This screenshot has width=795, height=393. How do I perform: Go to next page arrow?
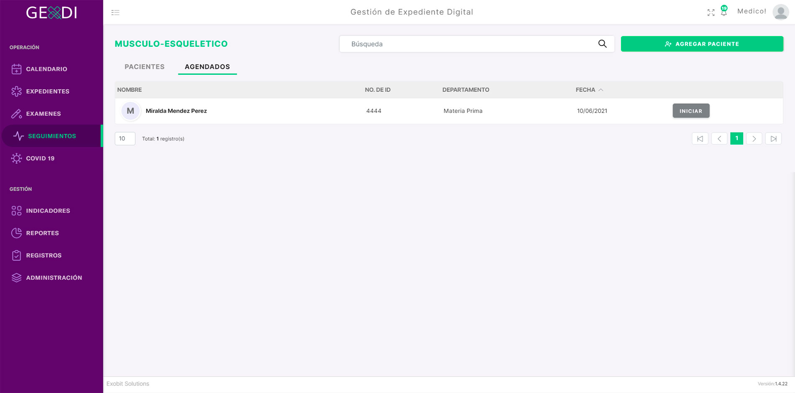(x=754, y=139)
